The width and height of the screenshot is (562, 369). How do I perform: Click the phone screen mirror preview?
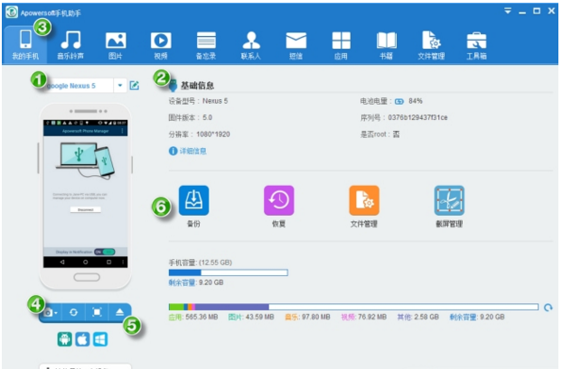[85, 194]
